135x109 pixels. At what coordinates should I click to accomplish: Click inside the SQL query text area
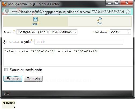(68, 57)
